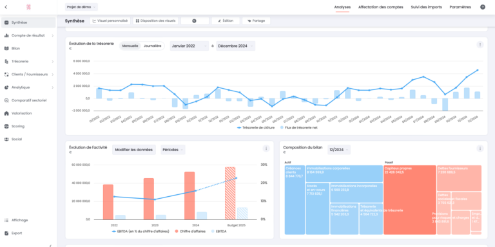Viewport: 495px width, 247px height.
Task: Click the Partage button
Action: click(x=256, y=21)
